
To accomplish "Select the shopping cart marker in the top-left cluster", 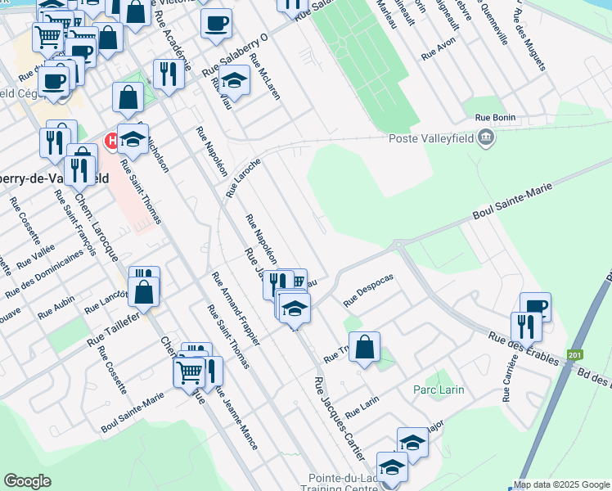I will pyautogui.click(x=47, y=38).
